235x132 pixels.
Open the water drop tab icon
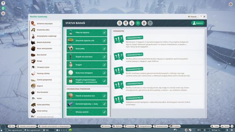pos(132,23)
